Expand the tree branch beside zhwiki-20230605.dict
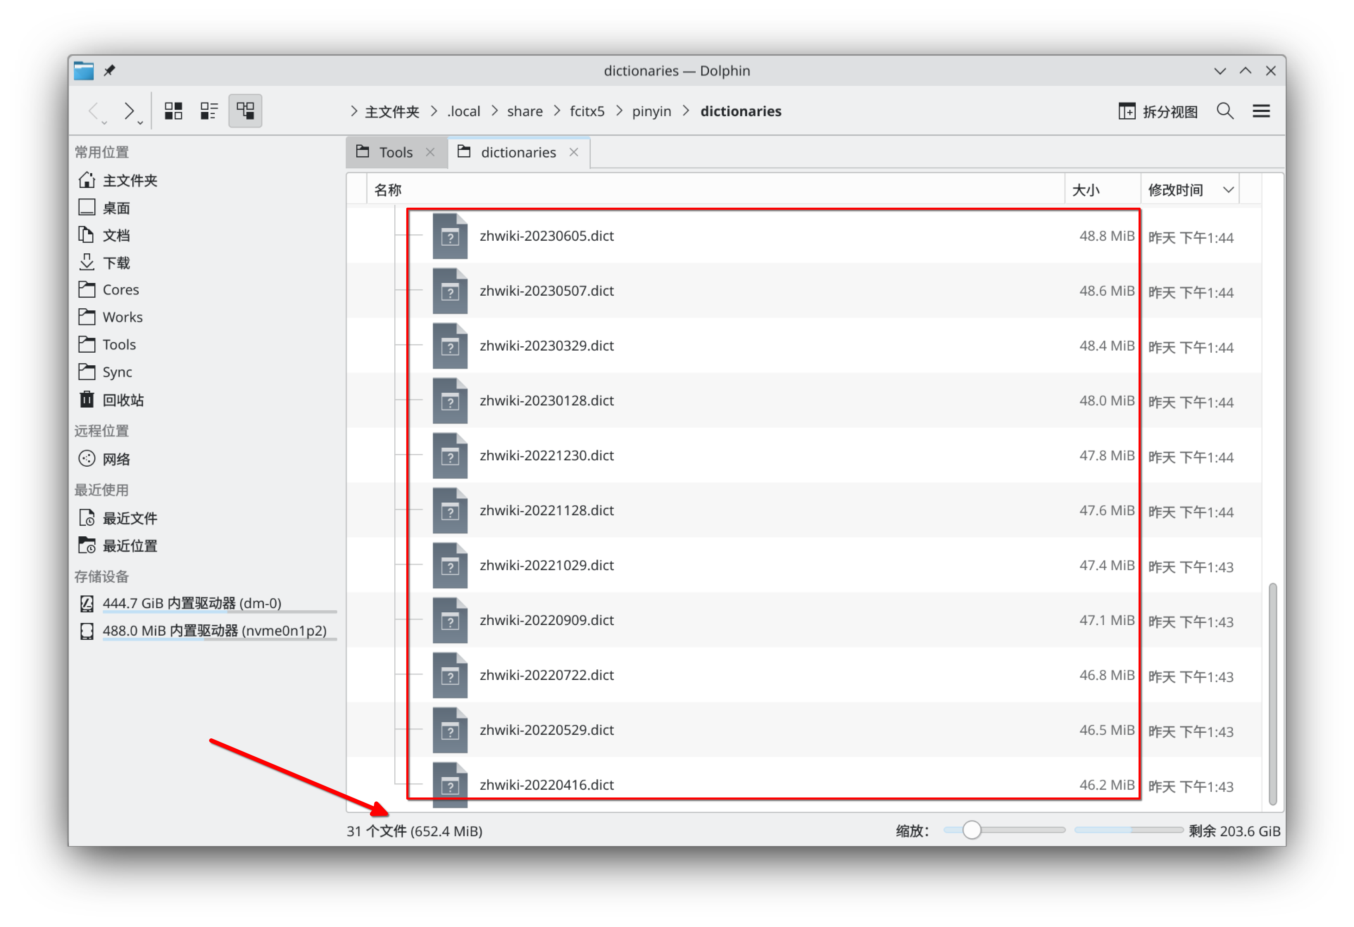 click(x=409, y=236)
